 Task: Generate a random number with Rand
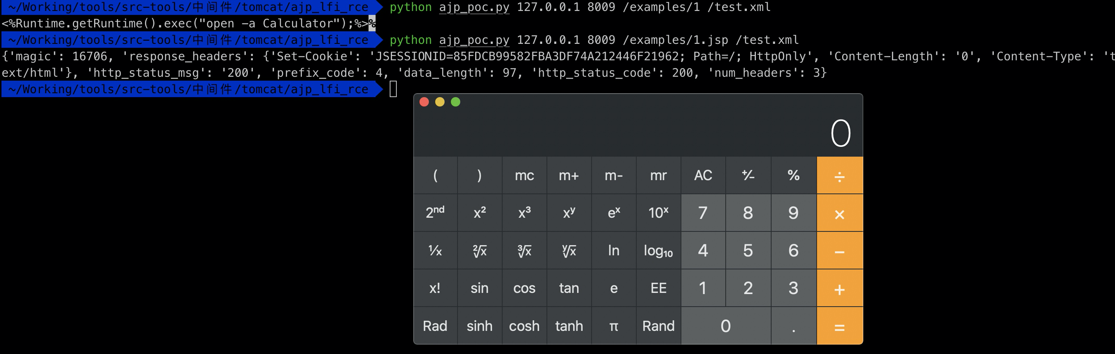click(x=658, y=326)
